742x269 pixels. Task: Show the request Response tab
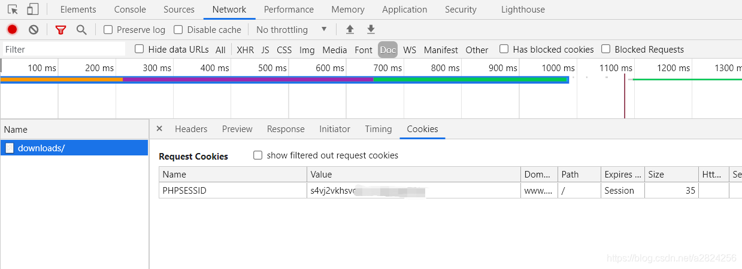point(286,129)
